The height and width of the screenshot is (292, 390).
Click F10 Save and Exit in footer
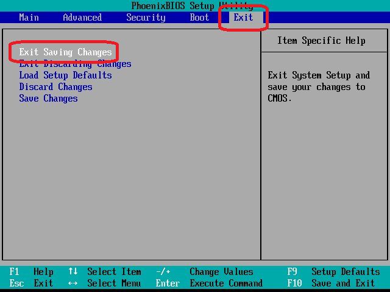(331, 283)
